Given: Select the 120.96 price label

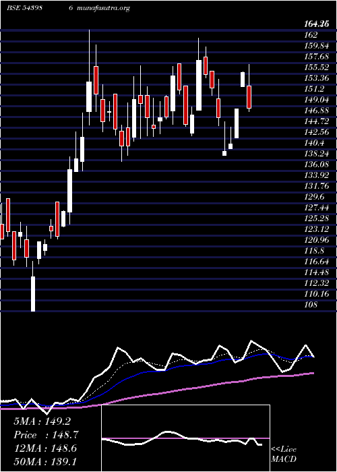Looking at the screenshot, I should (316, 240).
